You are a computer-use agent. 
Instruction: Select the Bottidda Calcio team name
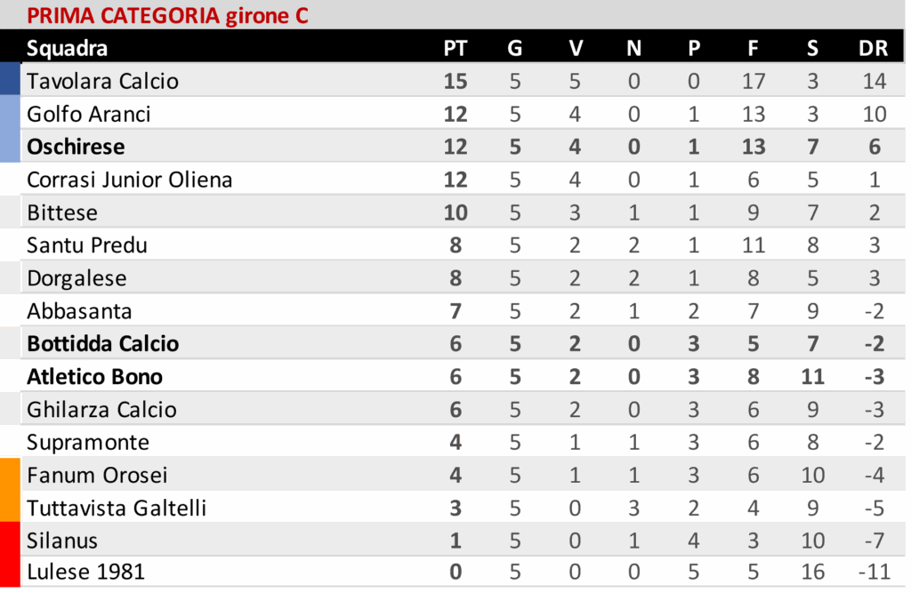(x=102, y=343)
